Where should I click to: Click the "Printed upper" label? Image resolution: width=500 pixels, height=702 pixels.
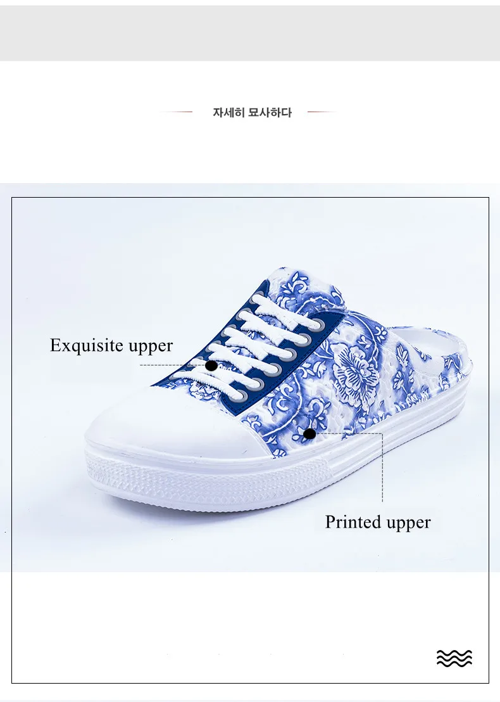(x=378, y=523)
